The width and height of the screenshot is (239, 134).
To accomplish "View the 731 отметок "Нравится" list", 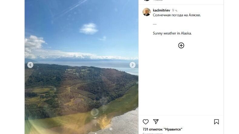I will 162,129.
